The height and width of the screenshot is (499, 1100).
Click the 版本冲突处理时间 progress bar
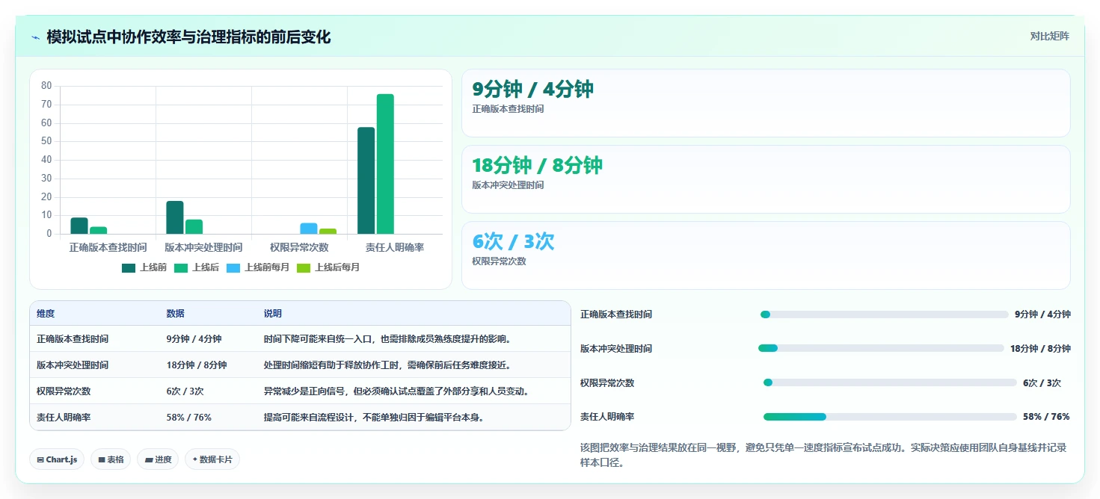click(x=881, y=348)
